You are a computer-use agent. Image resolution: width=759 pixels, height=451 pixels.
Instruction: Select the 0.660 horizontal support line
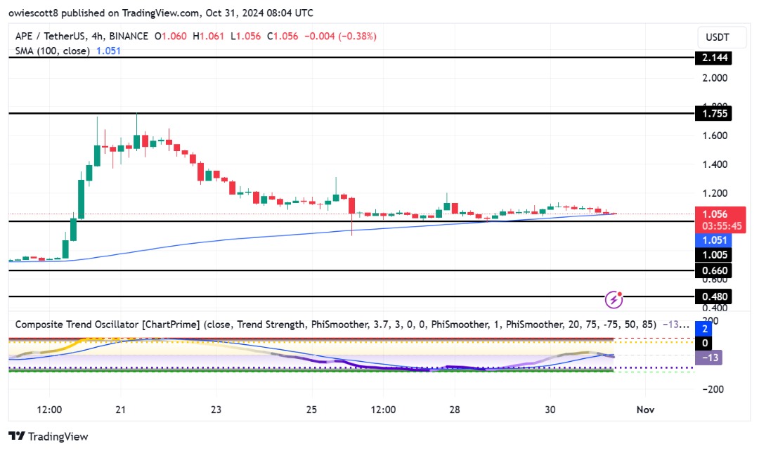click(351, 270)
